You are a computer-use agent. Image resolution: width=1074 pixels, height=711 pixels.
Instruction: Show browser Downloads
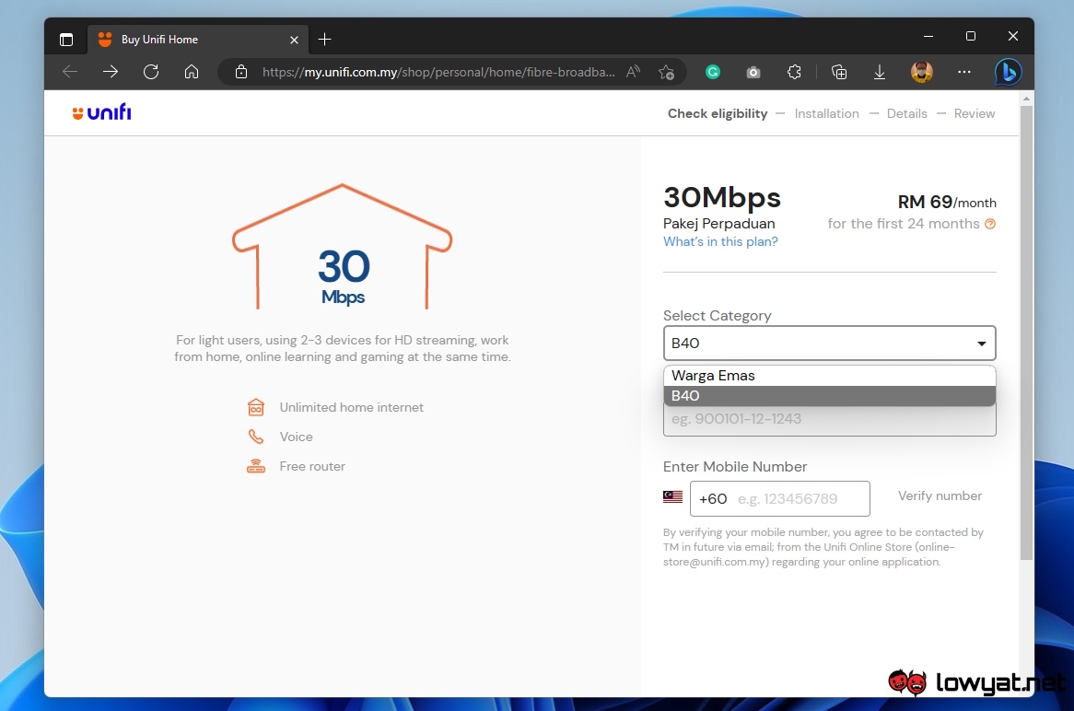(x=880, y=72)
